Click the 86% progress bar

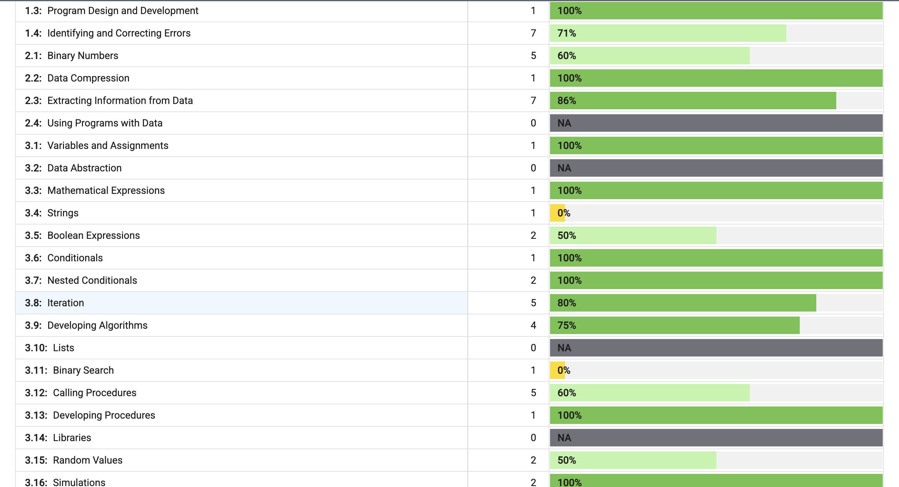[x=693, y=101]
